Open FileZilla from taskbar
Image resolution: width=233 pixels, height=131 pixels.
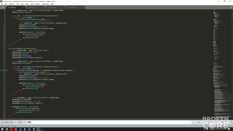coord(29,129)
